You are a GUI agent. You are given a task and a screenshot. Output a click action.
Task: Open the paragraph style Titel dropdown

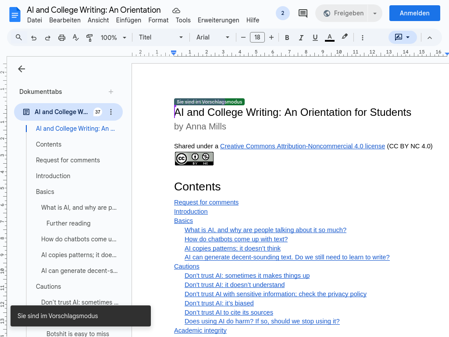160,37
